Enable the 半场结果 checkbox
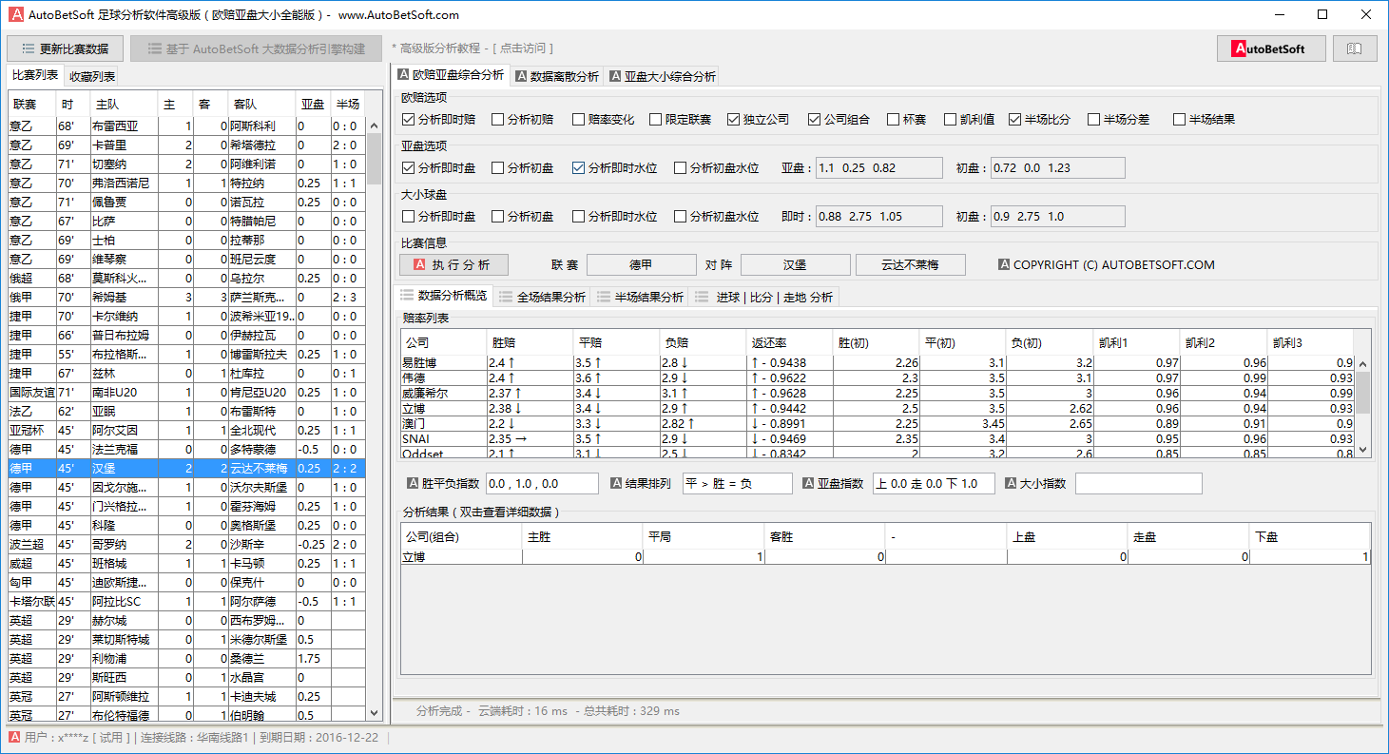Viewport: 1389px width, 754px height. pyautogui.click(x=1179, y=120)
